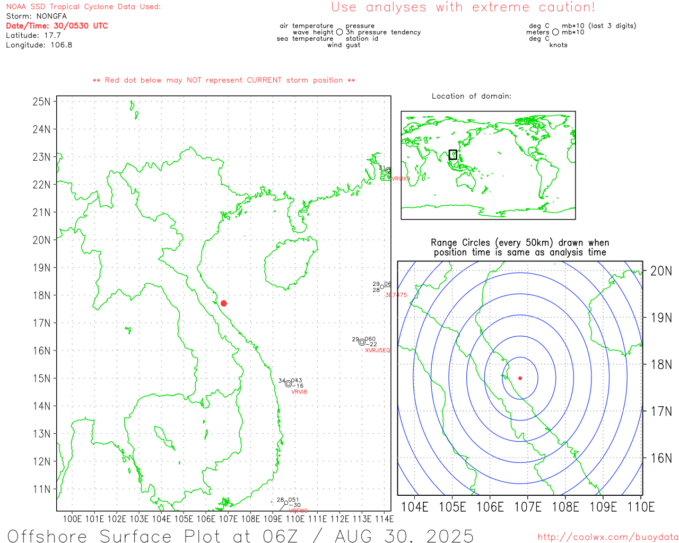The width and height of the screenshot is (679, 543).
Task: Click the 'NOAA SSD Tropical Cyclone Data Used' header
Action: pyautogui.click(x=83, y=7)
